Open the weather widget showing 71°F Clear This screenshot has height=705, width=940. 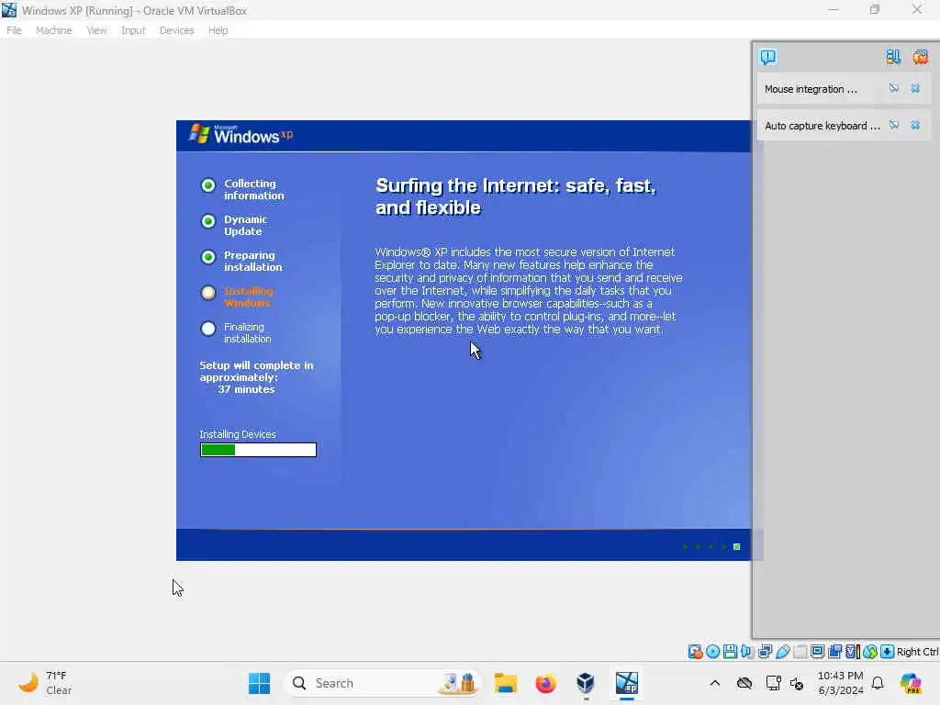coord(46,683)
